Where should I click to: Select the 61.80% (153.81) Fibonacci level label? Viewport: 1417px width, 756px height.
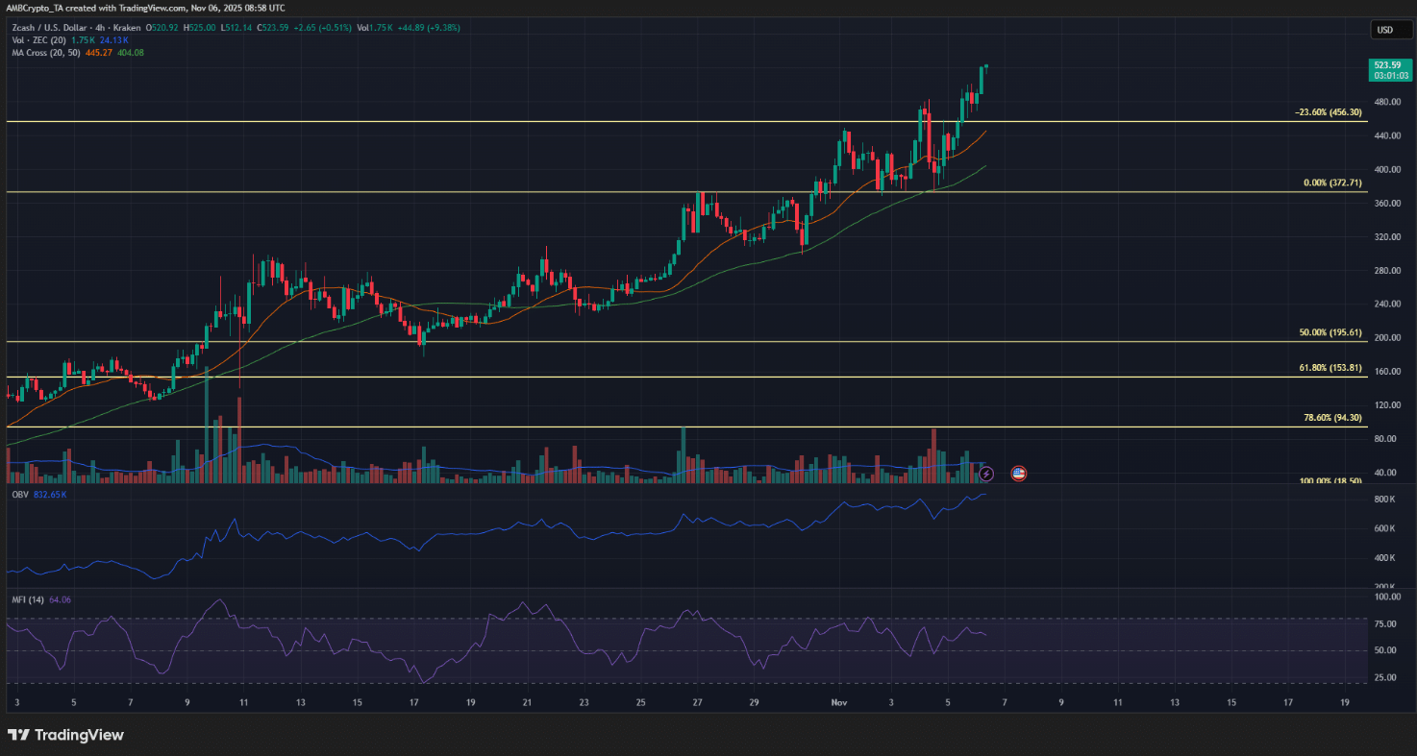click(1330, 368)
